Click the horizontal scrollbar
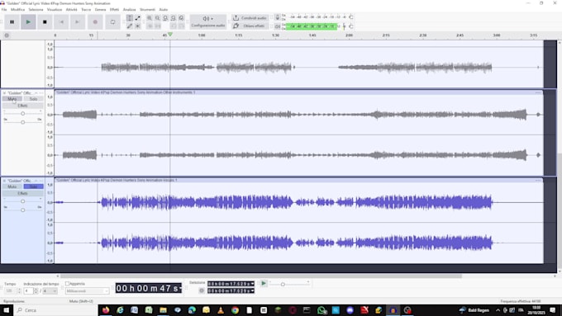The height and width of the screenshot is (316, 562). tap(261, 276)
